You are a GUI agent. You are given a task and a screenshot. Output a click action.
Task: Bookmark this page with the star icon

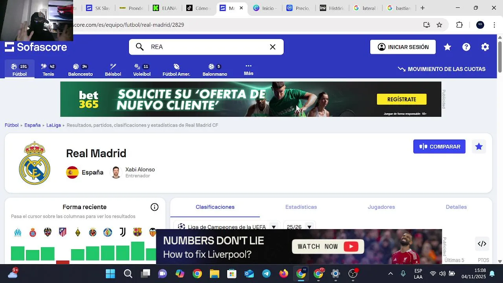[439, 25]
